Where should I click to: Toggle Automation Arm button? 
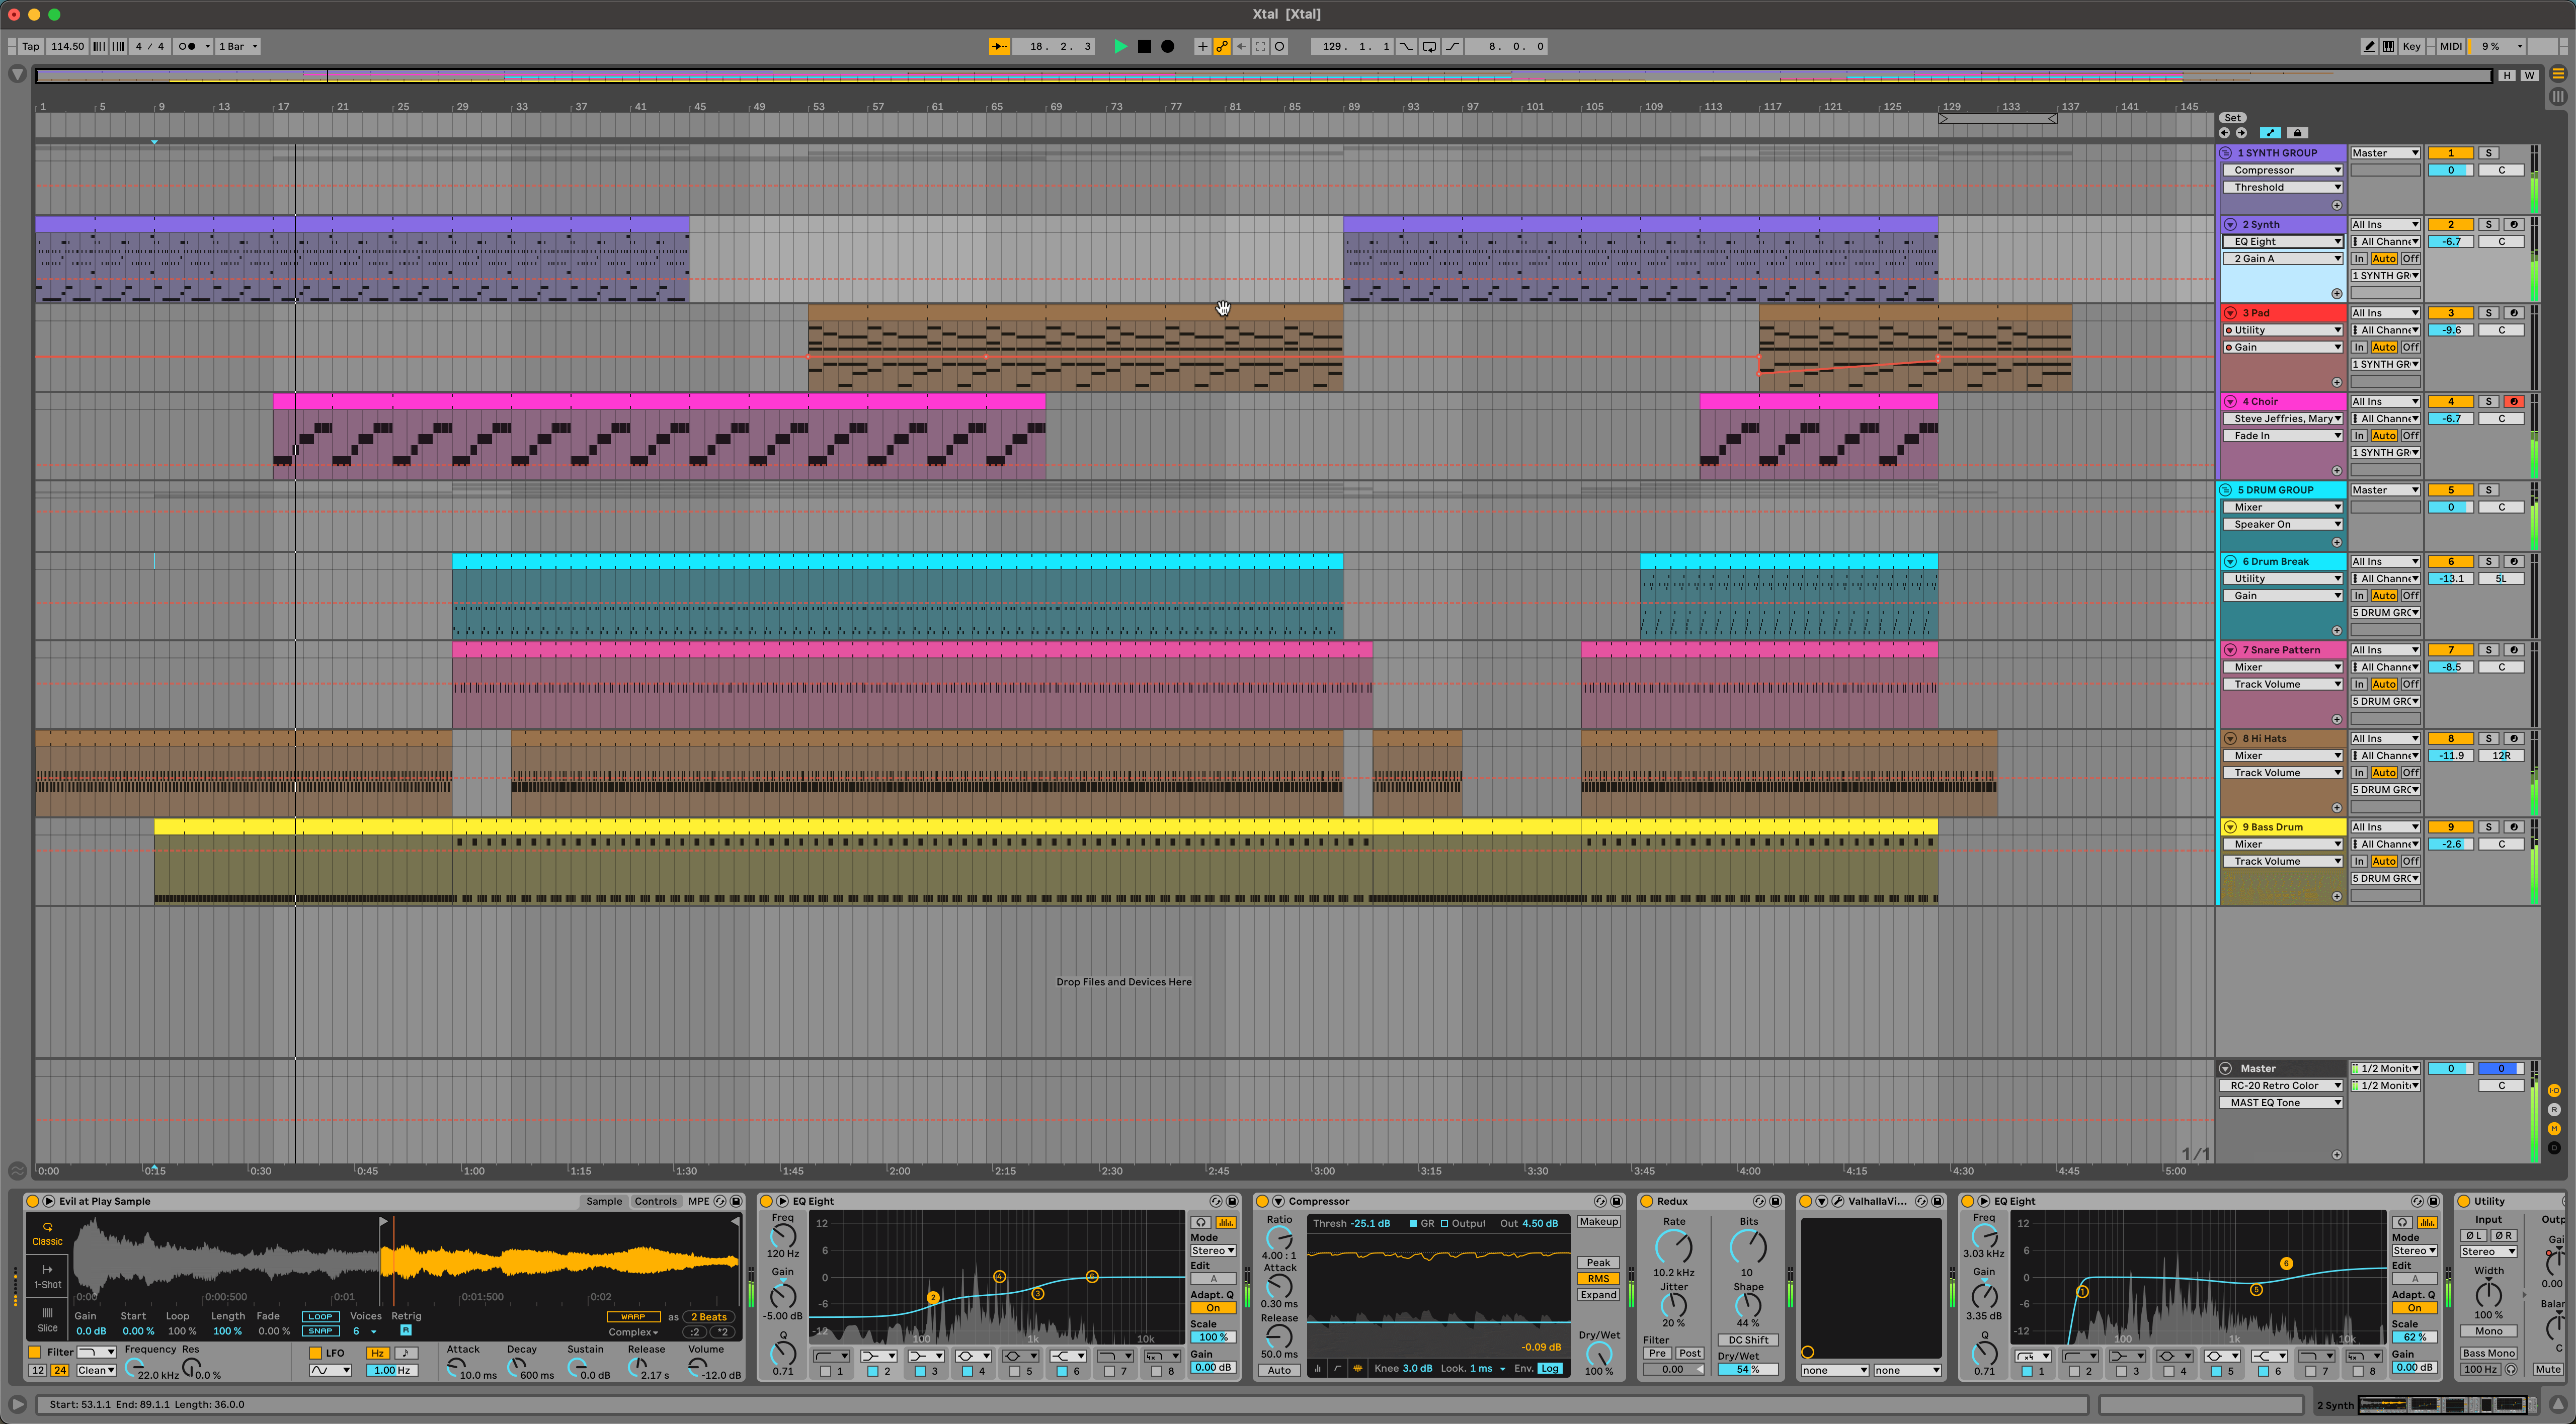pos(1222,46)
